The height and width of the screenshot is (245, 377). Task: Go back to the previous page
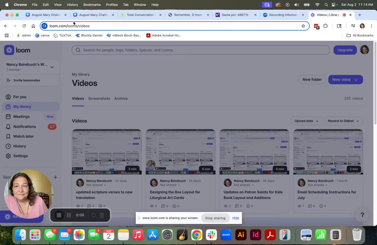click(x=6, y=26)
